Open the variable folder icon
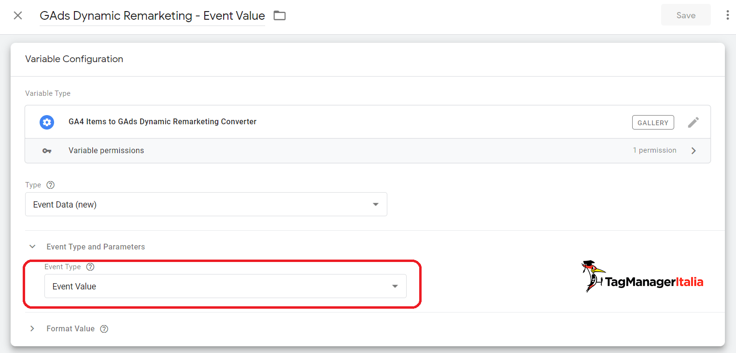 click(279, 15)
